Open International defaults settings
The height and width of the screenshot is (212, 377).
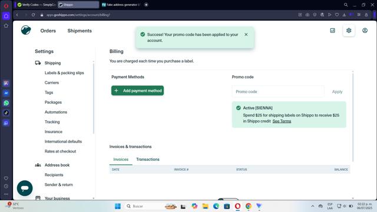click(63, 141)
